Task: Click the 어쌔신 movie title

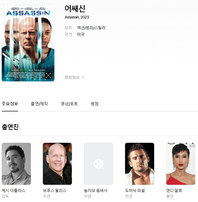Action: pyautogui.click(x=75, y=9)
